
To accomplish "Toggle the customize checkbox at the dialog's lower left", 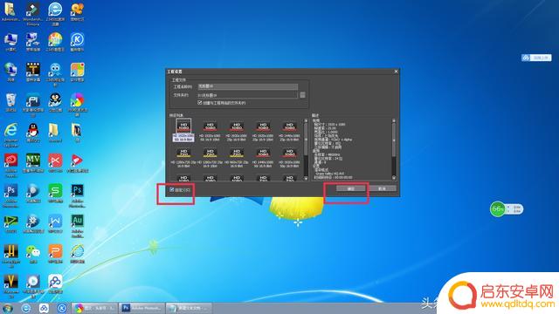I will pos(172,190).
